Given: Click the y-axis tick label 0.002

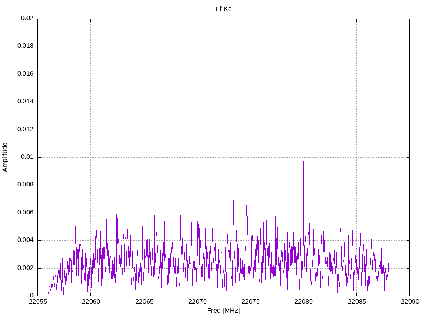Looking at the screenshot, I should coord(25,268).
